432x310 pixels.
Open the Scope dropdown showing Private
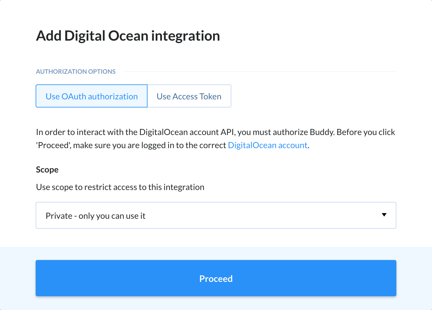216,215
